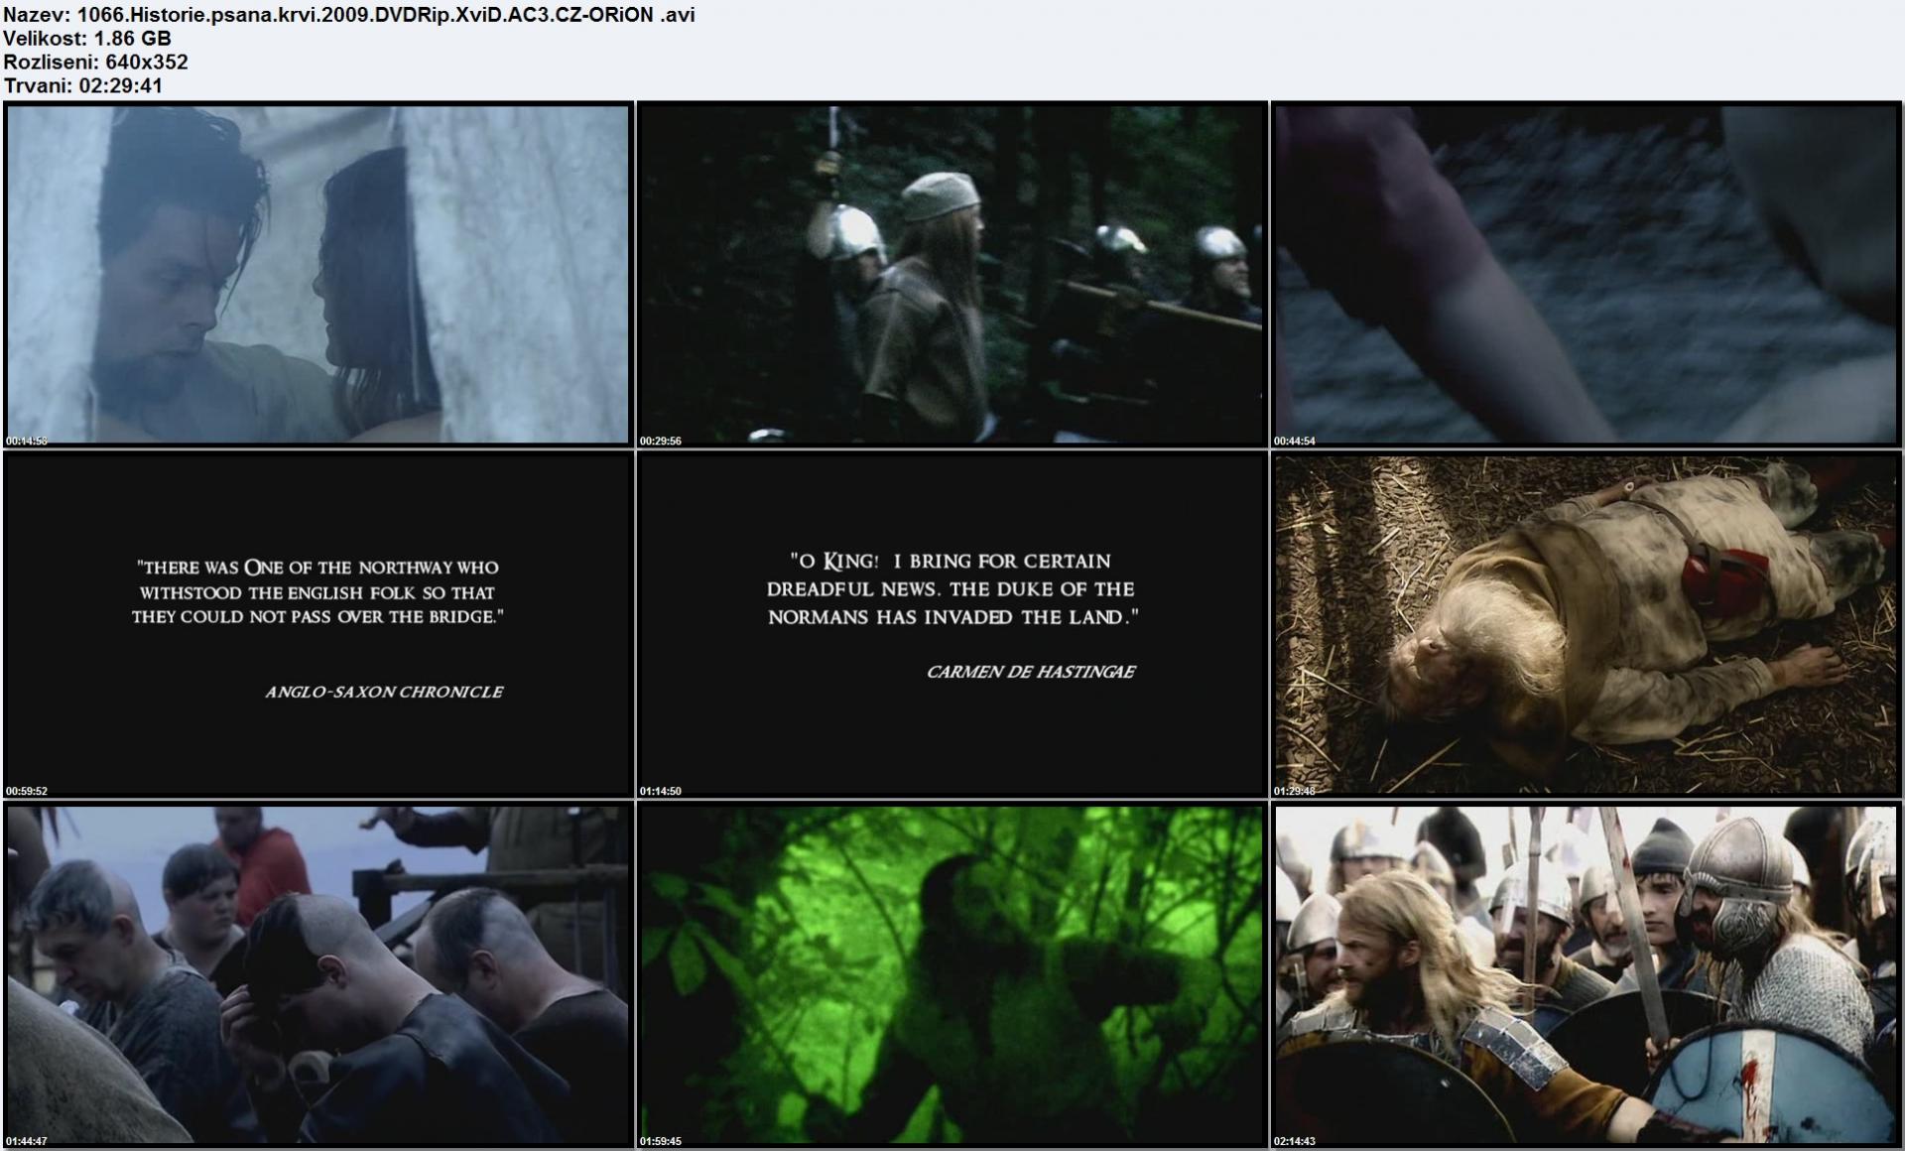1905x1151 pixels.
Task: Click the 01:14:50 timestamp label
Action: 661,791
